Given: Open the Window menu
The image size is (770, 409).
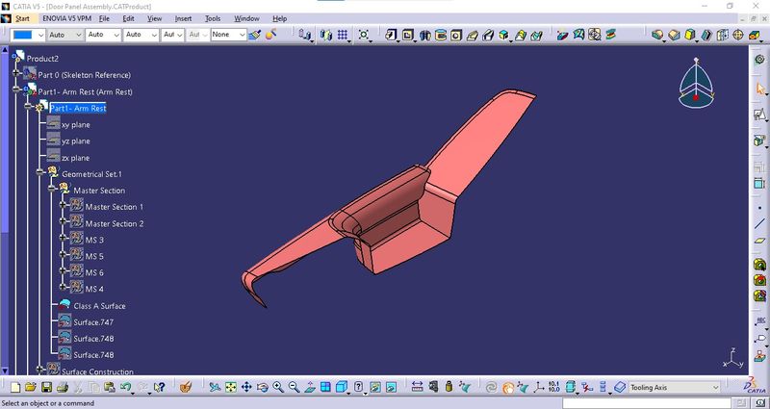Looking at the screenshot, I should (x=246, y=18).
